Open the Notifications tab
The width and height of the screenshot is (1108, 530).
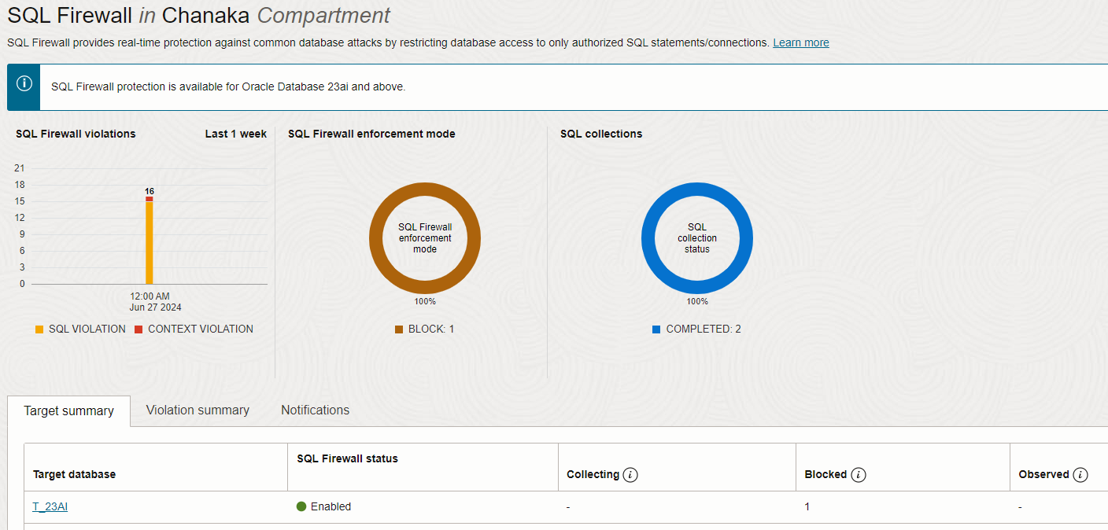[x=315, y=410]
